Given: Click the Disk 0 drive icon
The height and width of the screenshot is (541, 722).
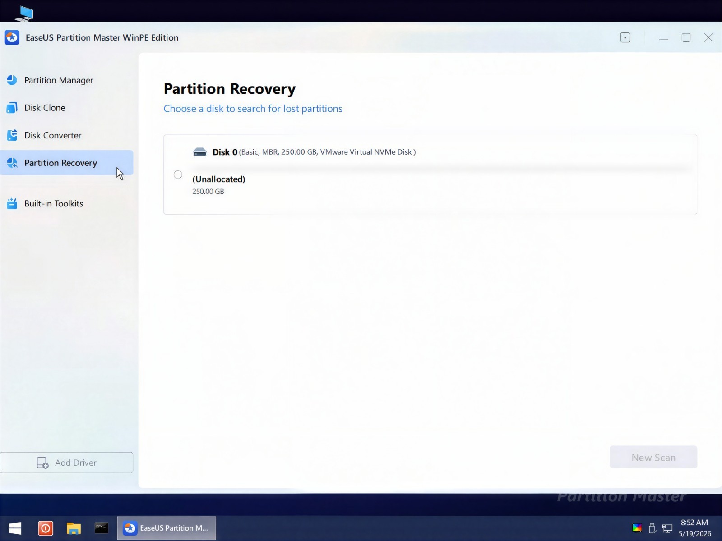Looking at the screenshot, I should (x=199, y=152).
